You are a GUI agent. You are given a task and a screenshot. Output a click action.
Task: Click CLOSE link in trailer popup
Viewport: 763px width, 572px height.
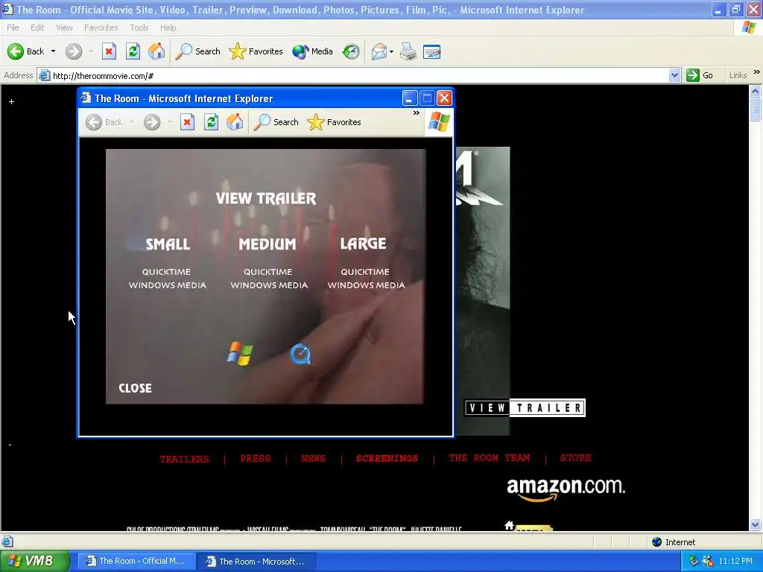tap(136, 388)
